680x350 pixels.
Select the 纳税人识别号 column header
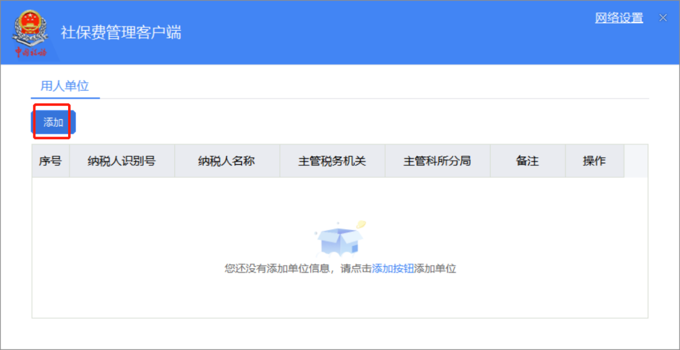[122, 161]
